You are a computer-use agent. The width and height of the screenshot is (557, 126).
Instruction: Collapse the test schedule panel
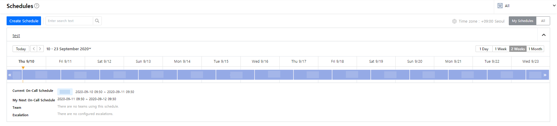click(x=544, y=35)
